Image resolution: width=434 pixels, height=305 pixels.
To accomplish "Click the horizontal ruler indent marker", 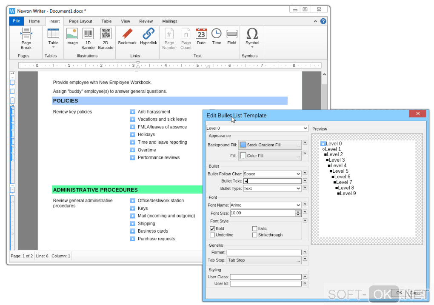I will (x=137, y=66).
